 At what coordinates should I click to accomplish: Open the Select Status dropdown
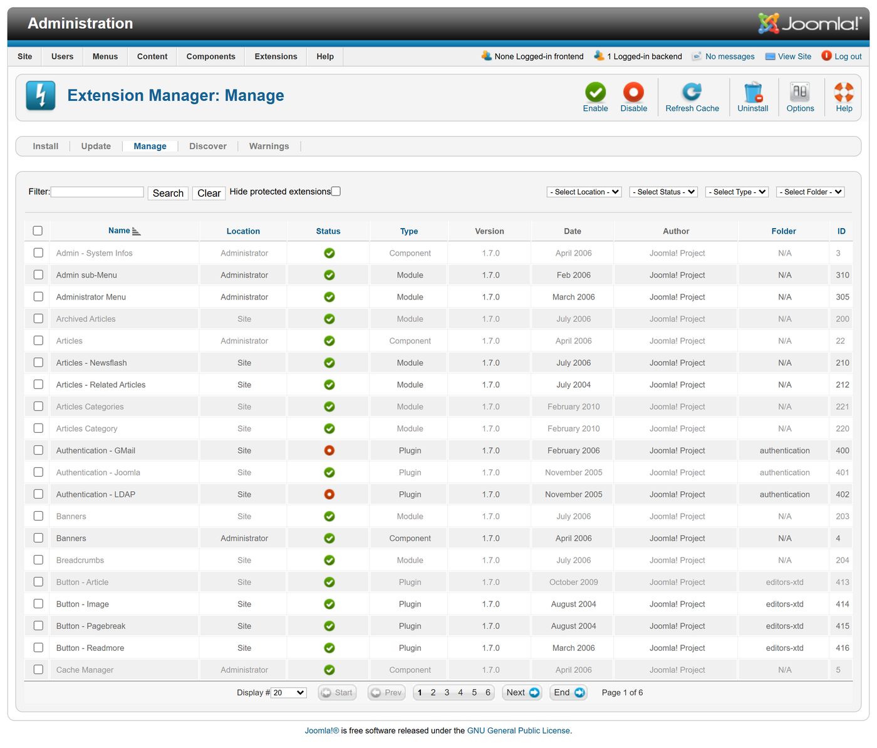coord(663,192)
